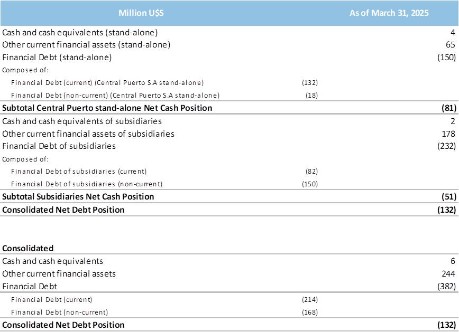The width and height of the screenshot is (459, 332).
Task: Select the value 65 for stand-alone financial assets
Action: coord(450,45)
